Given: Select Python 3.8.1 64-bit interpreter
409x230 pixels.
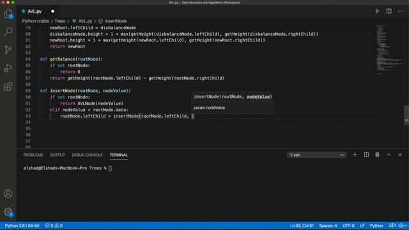Looking at the screenshot, I should coord(22,226).
